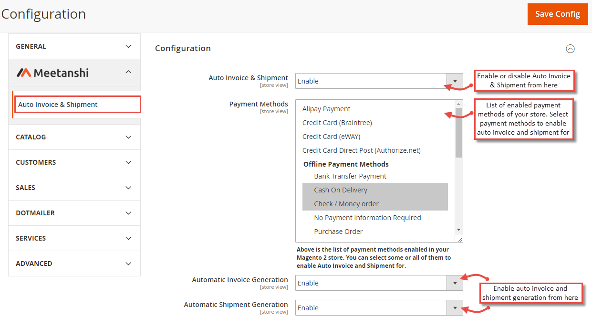Click the collapse arrow on Configuration section header

click(571, 49)
